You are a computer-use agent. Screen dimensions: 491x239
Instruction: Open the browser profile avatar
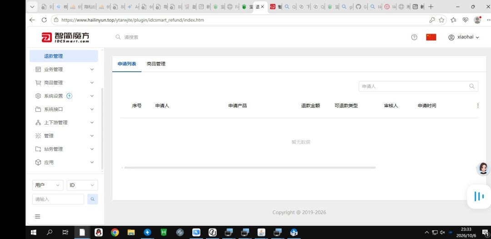tap(477, 20)
